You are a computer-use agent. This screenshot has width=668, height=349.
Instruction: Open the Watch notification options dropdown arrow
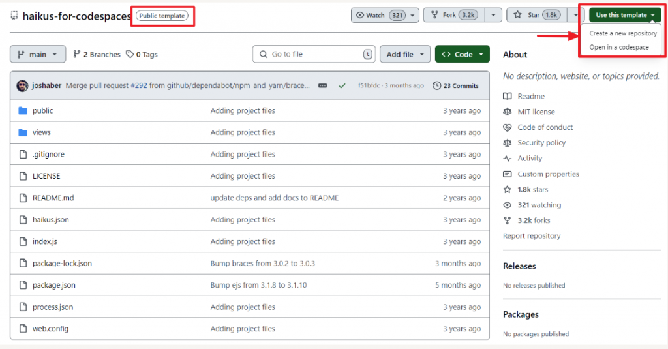(412, 15)
